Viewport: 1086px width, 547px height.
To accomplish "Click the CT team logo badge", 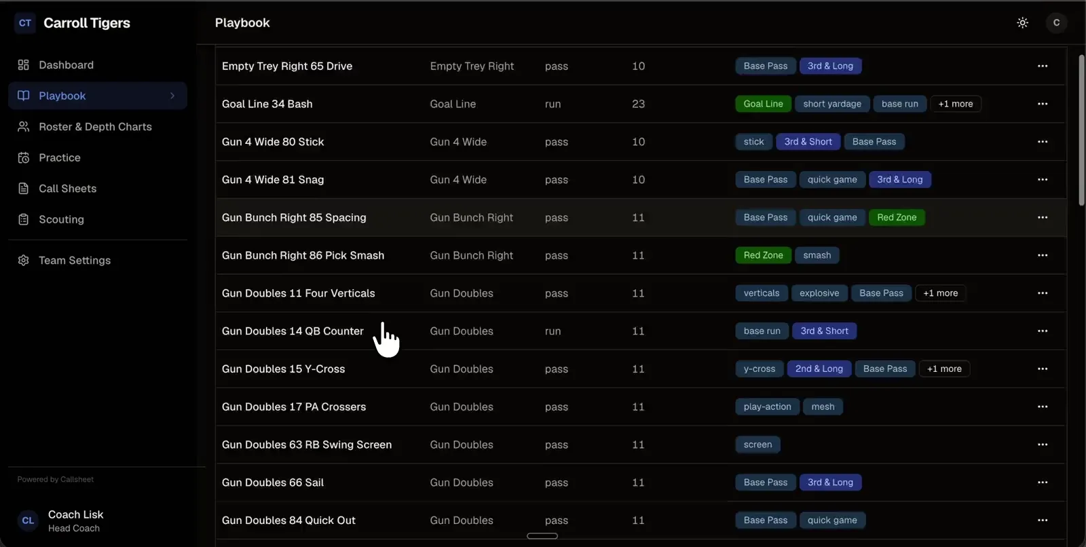I will pos(25,23).
